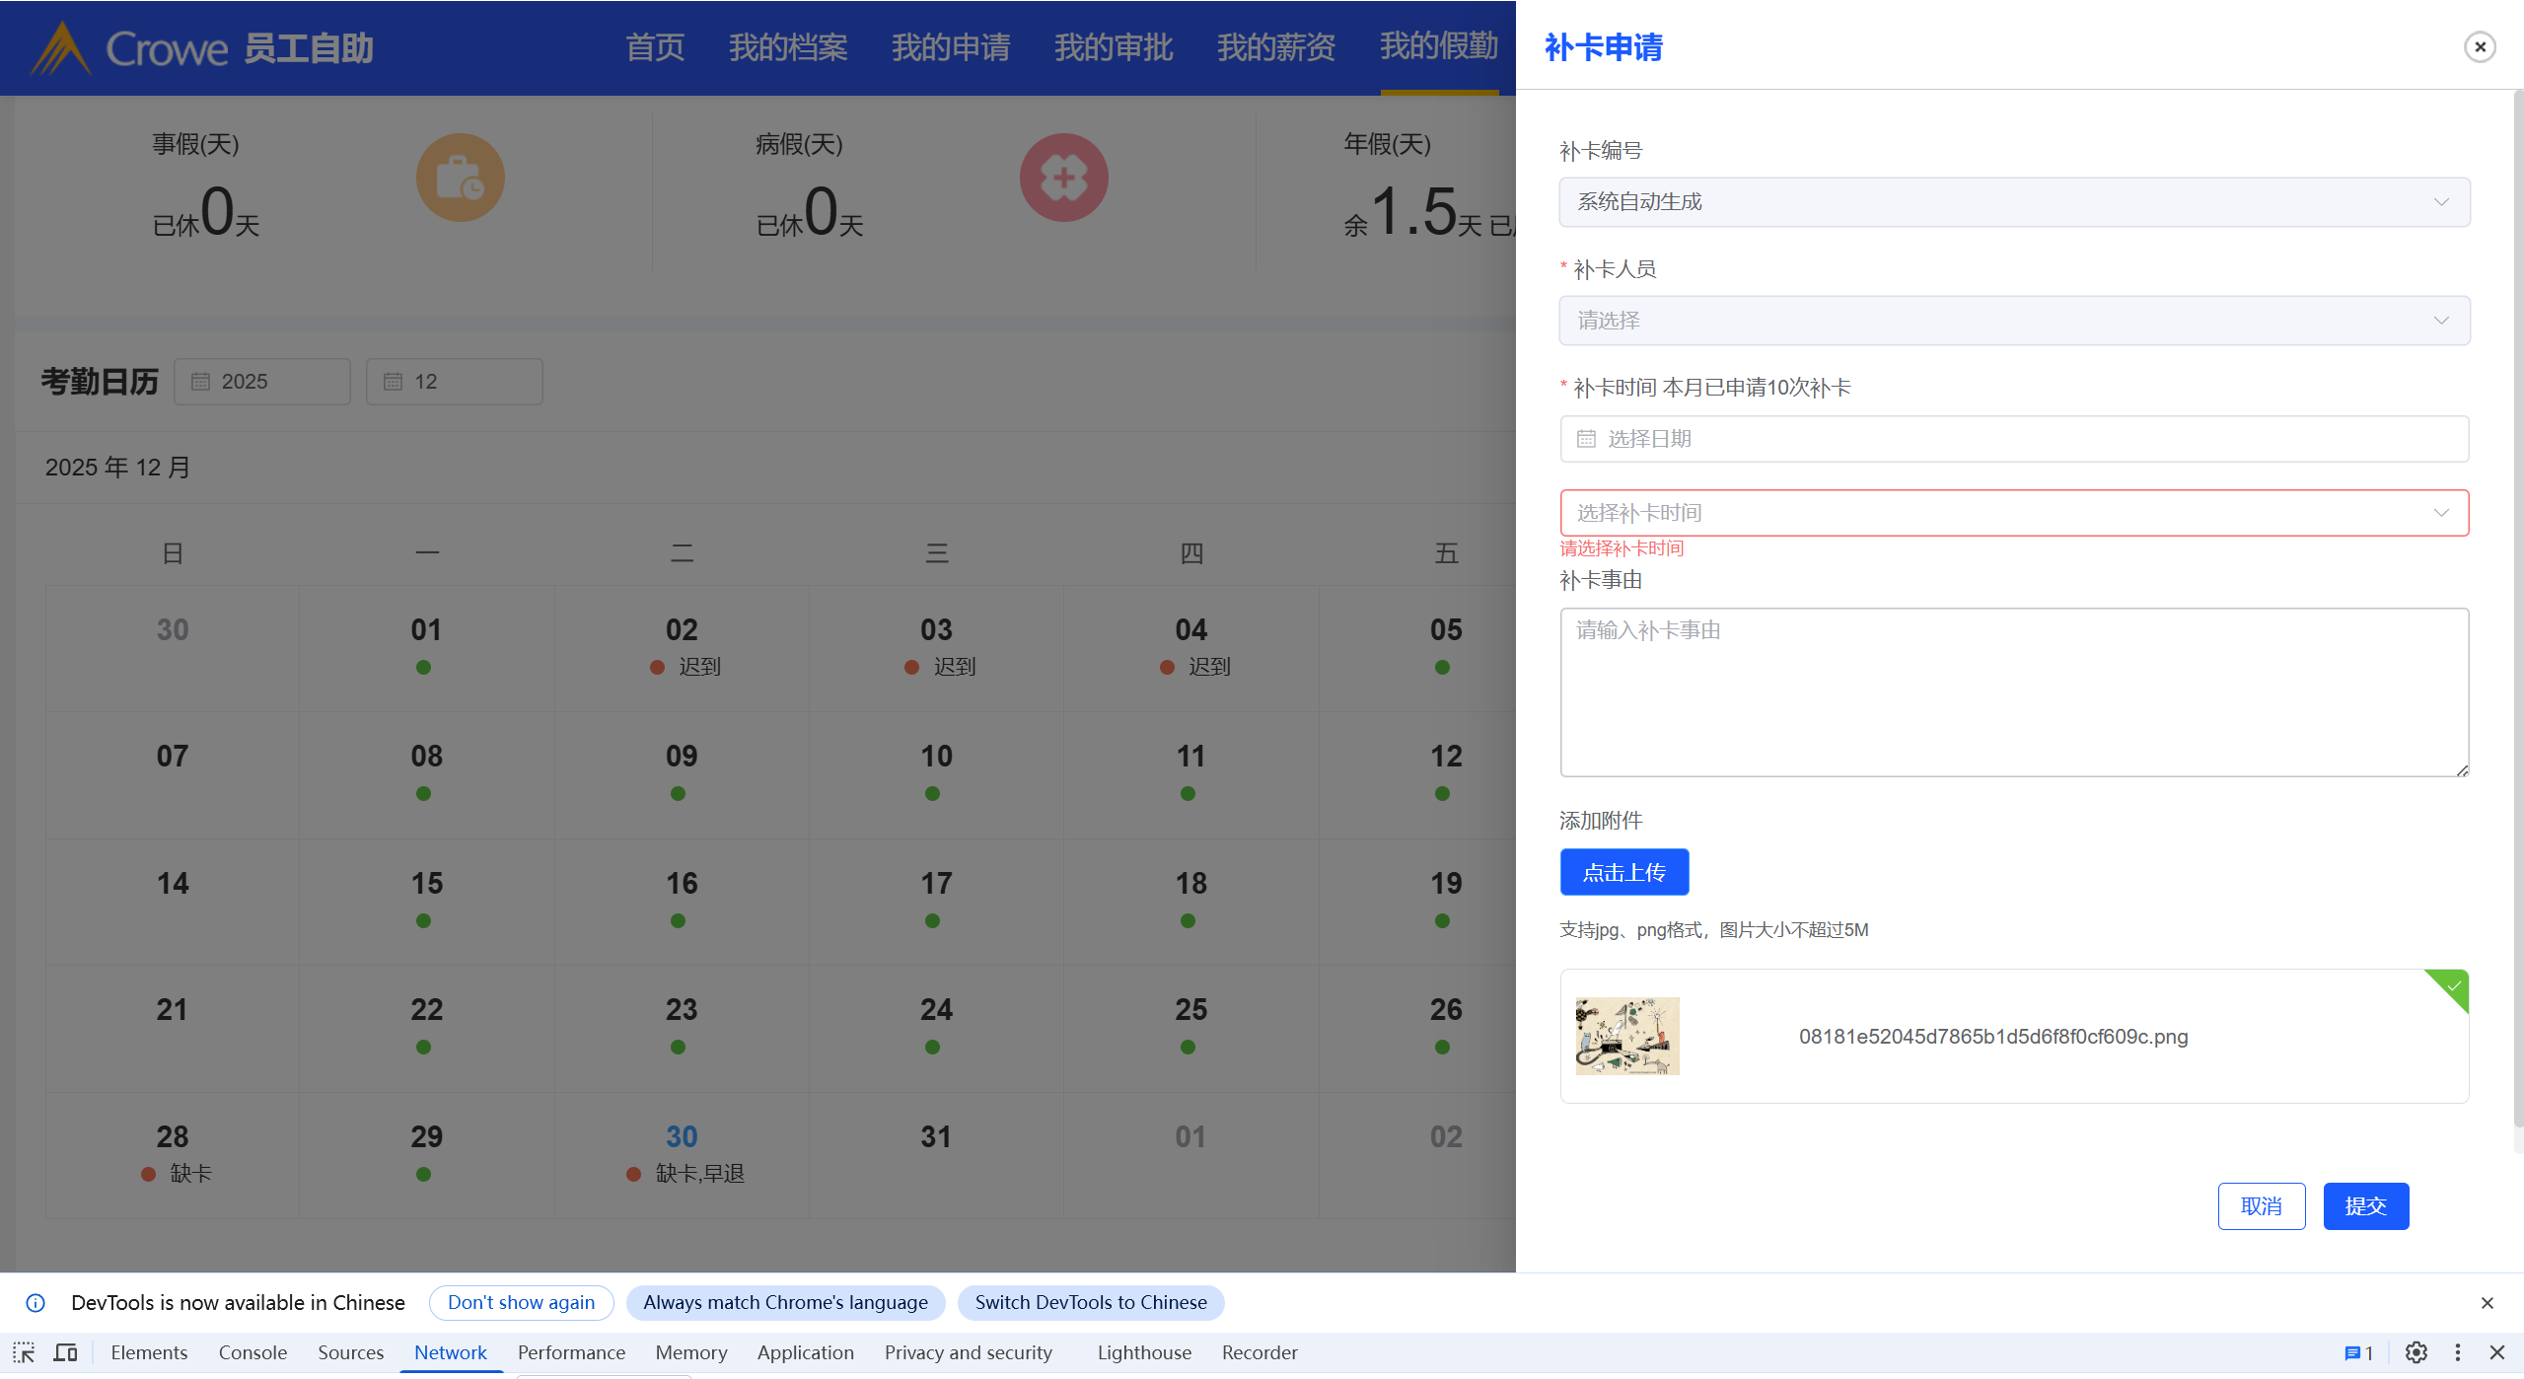Click the console messages issue badge
The image size is (2524, 1379).
[x=2358, y=1352]
